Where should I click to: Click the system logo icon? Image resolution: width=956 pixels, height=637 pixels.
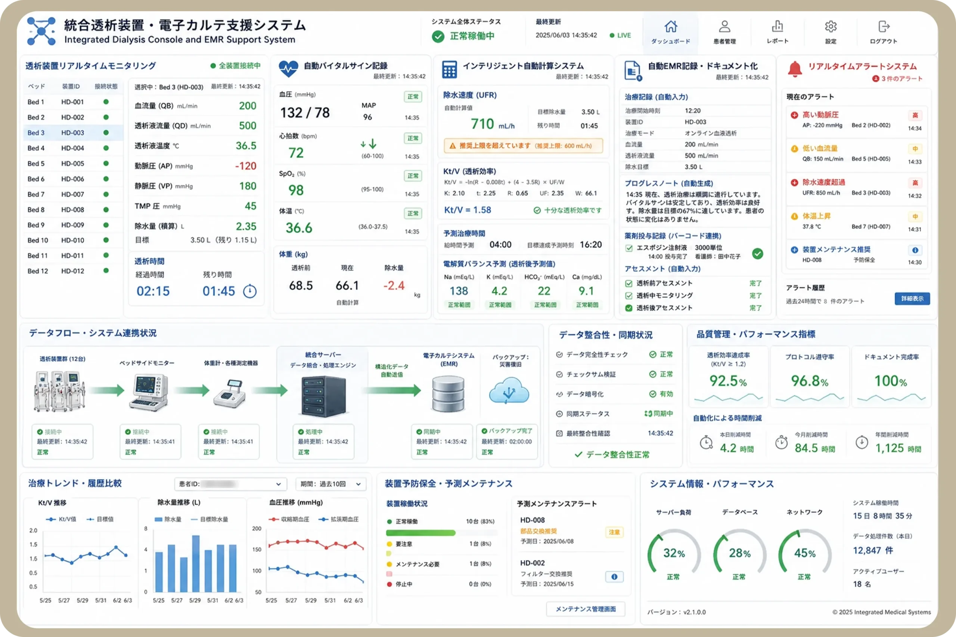41,31
